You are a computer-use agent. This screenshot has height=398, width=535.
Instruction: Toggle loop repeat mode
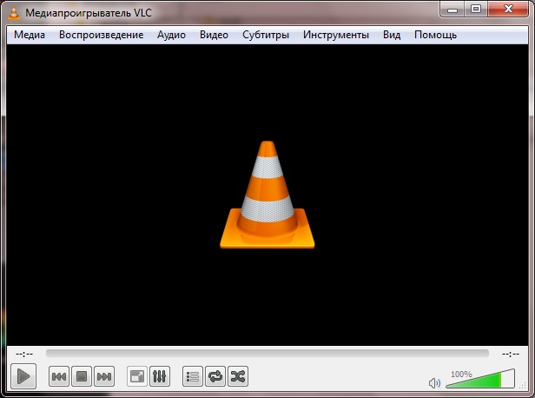(215, 376)
